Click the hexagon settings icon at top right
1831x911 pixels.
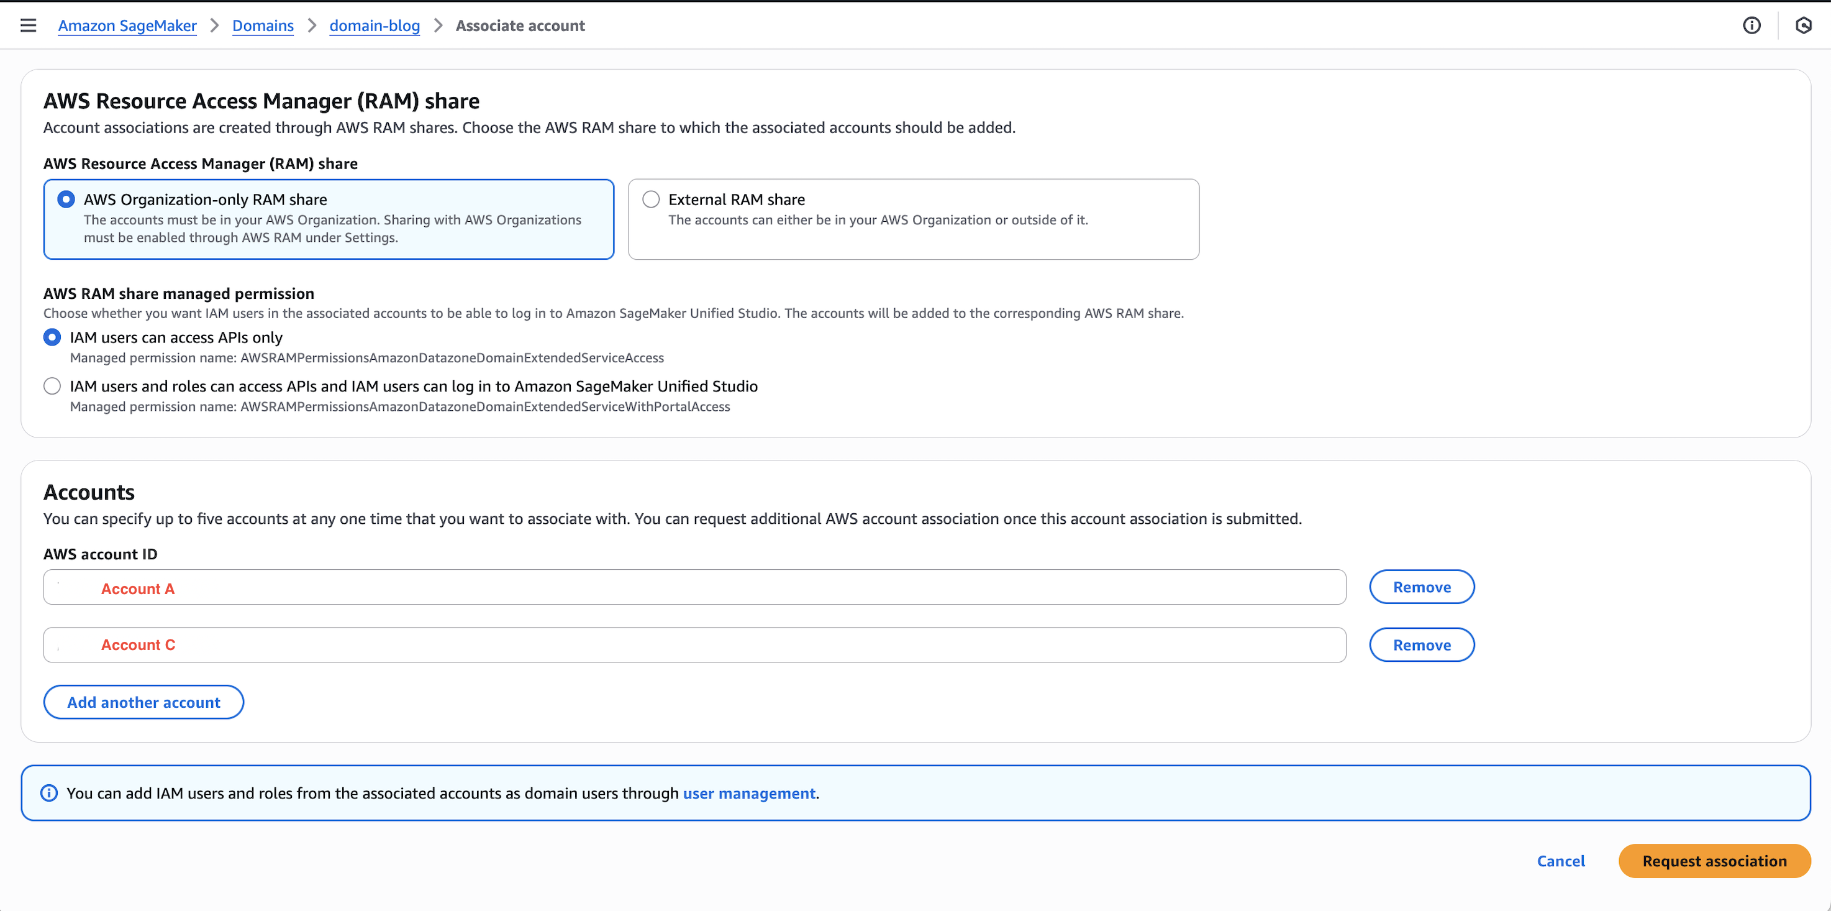pyautogui.click(x=1803, y=25)
